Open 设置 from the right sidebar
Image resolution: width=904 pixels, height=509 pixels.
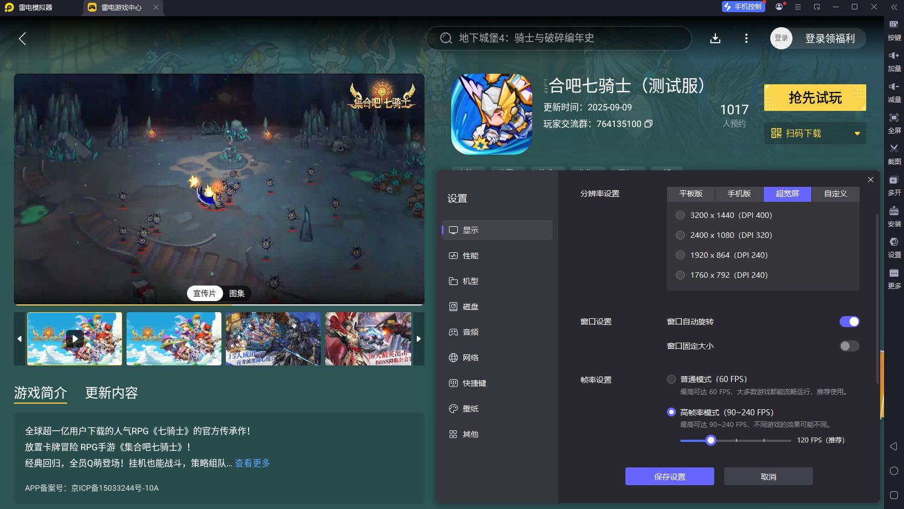point(894,247)
